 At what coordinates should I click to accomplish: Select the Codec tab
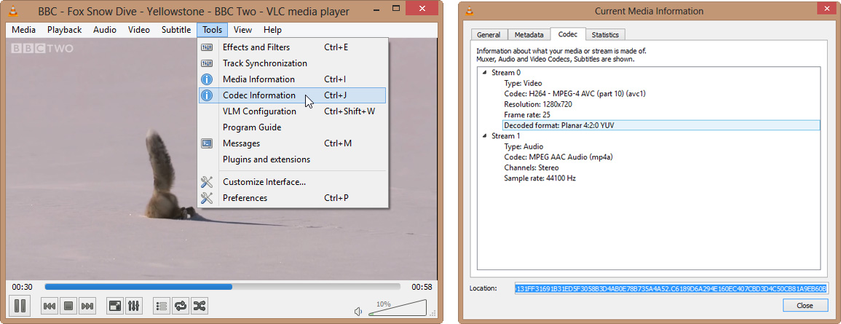pos(568,34)
